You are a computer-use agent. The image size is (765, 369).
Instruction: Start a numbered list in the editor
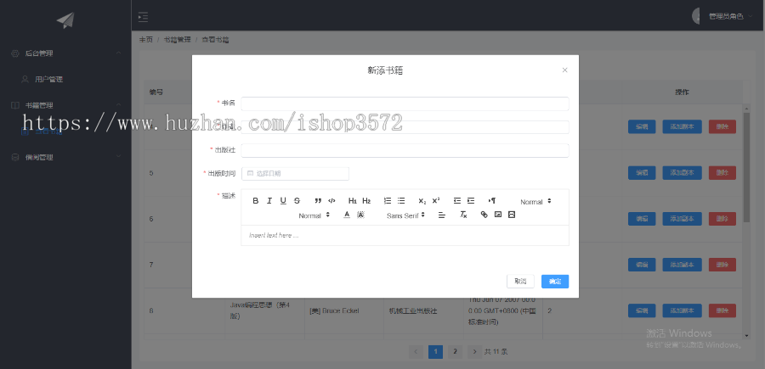[388, 200]
